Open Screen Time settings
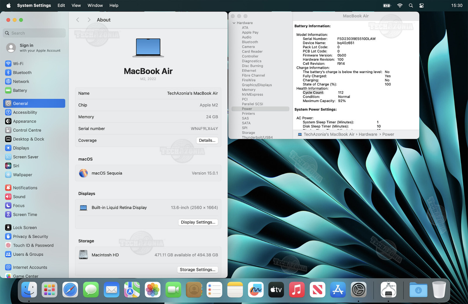Screen dimensions: 468x304 click(x=34, y=215)
